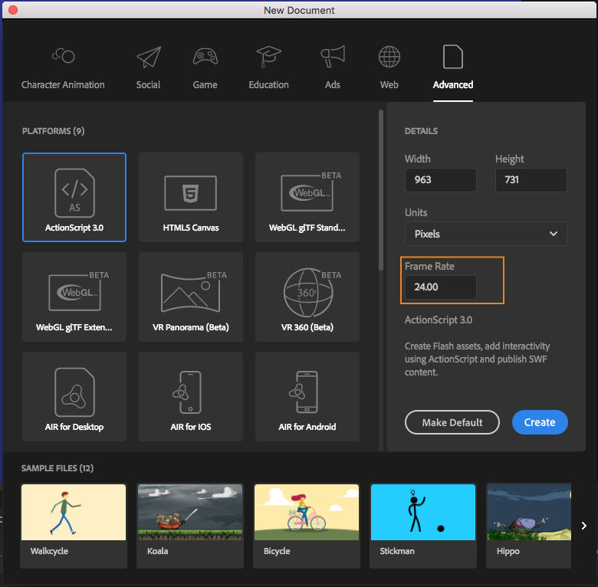Viewport: 598px width, 587px height.
Task: Switch to the Social tab label
Action: 149,84
